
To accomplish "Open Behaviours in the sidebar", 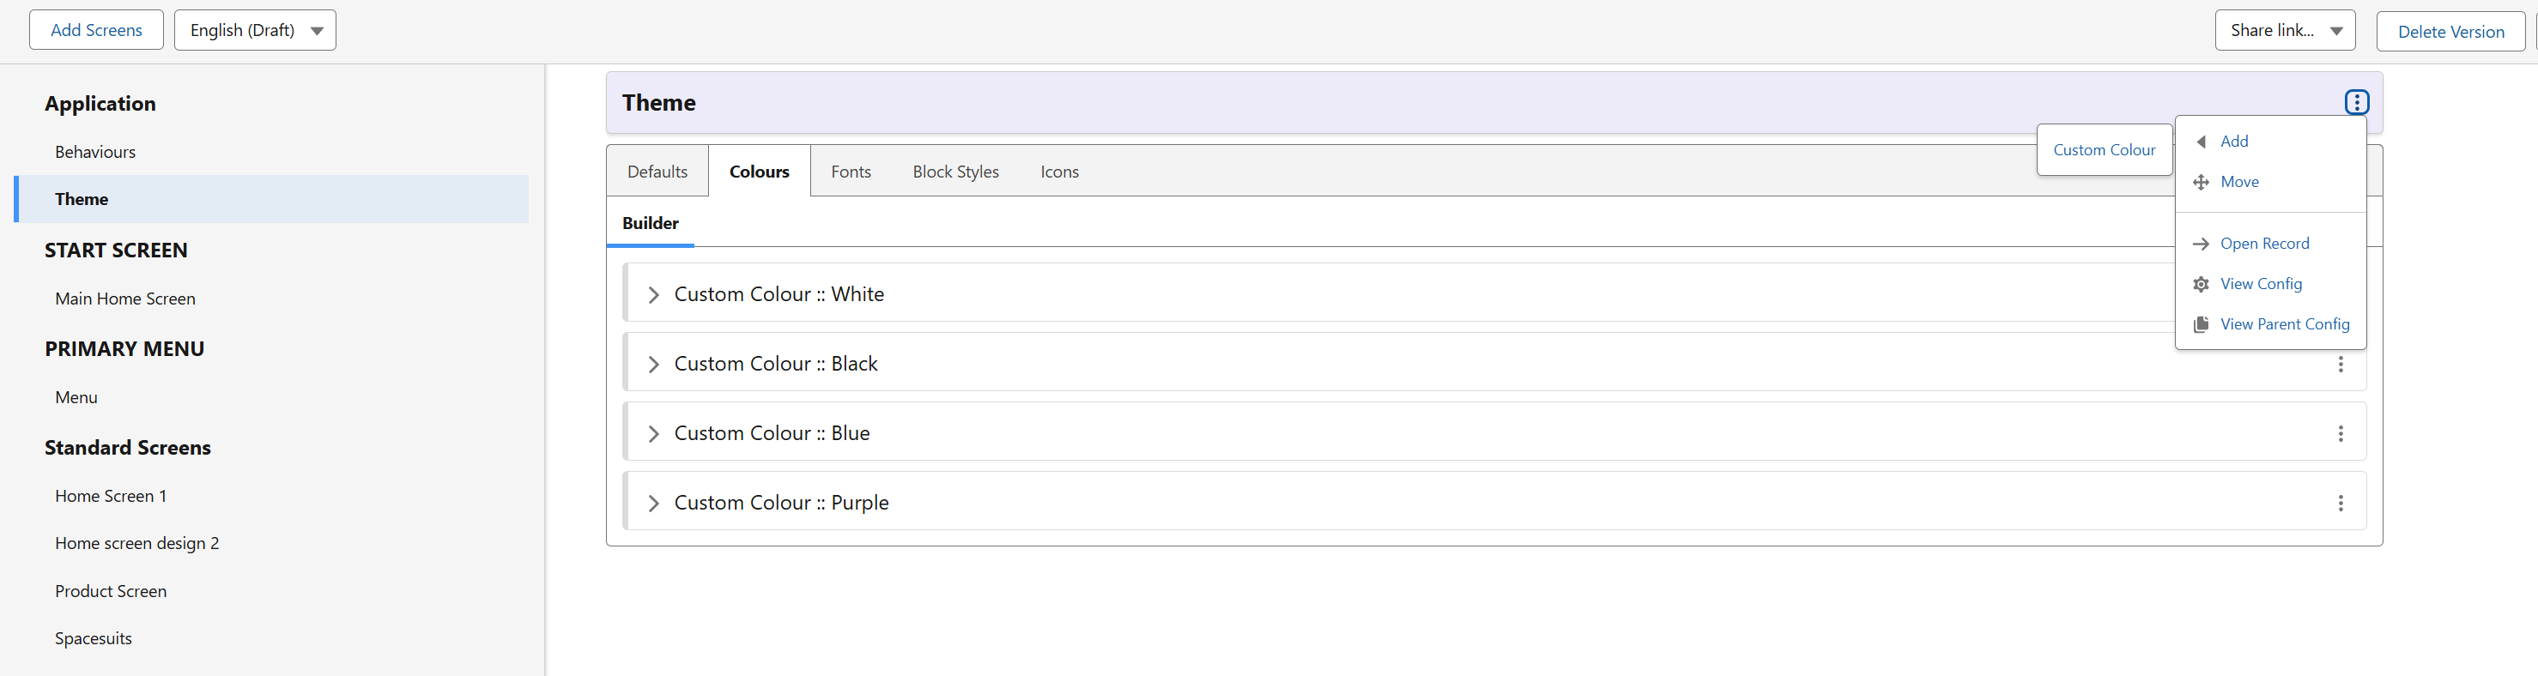I will click(95, 152).
